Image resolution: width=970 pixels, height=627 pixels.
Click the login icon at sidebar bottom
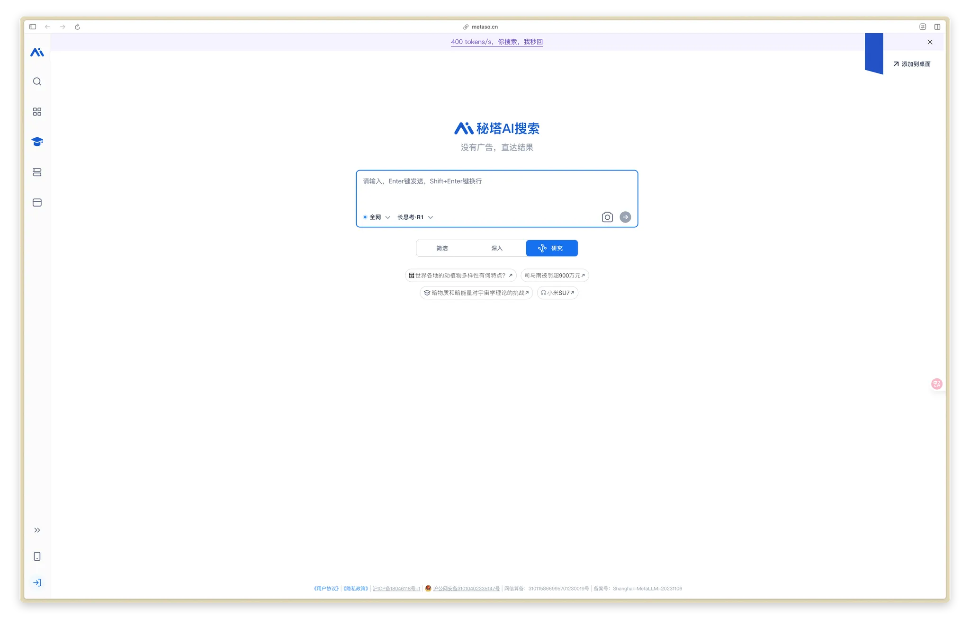(x=37, y=582)
